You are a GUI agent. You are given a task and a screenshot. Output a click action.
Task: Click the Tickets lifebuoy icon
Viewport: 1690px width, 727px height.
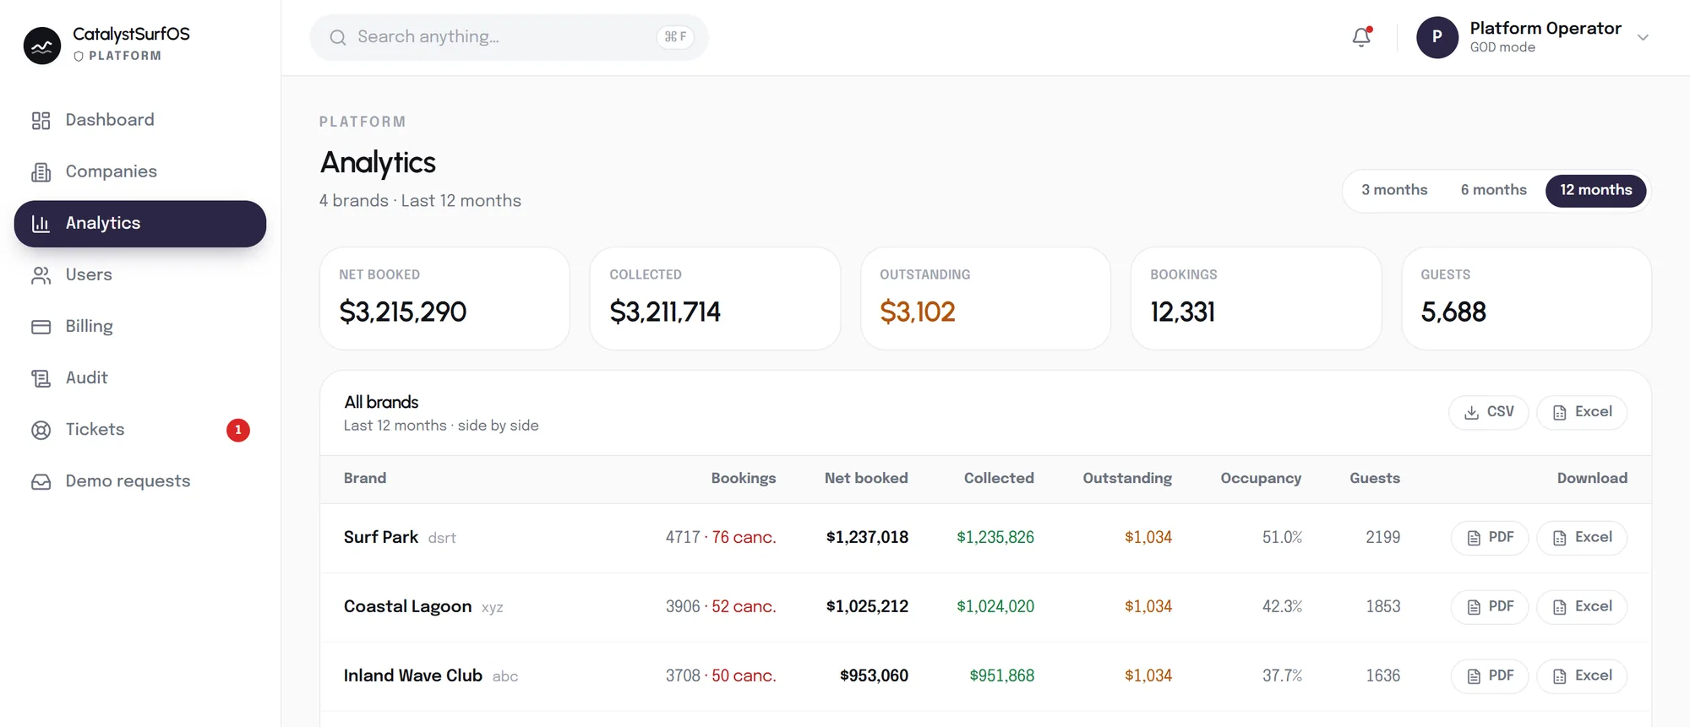pos(41,430)
